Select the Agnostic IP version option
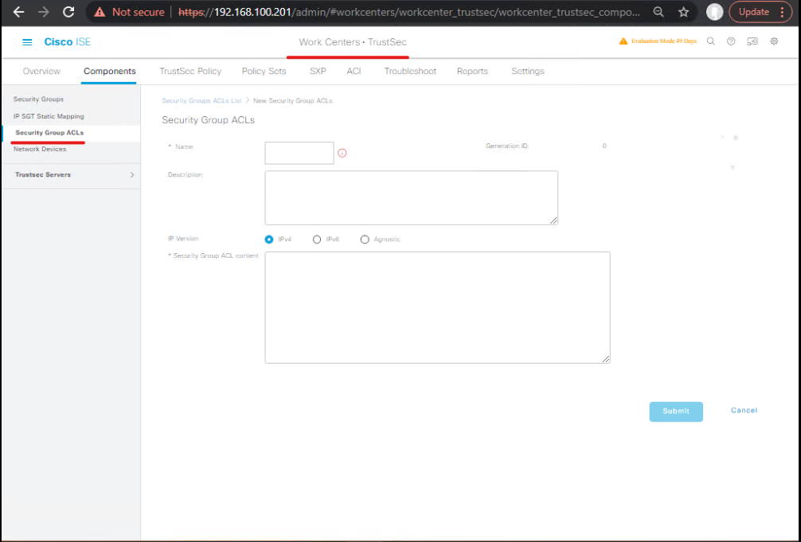The width and height of the screenshot is (801, 542). (365, 239)
